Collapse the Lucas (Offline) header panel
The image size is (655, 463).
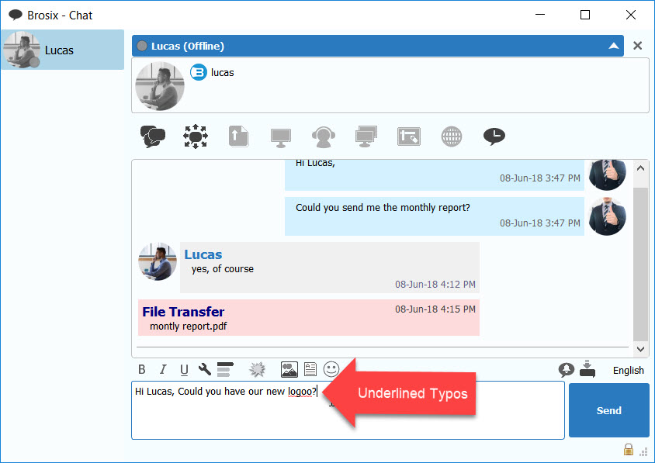tap(614, 46)
